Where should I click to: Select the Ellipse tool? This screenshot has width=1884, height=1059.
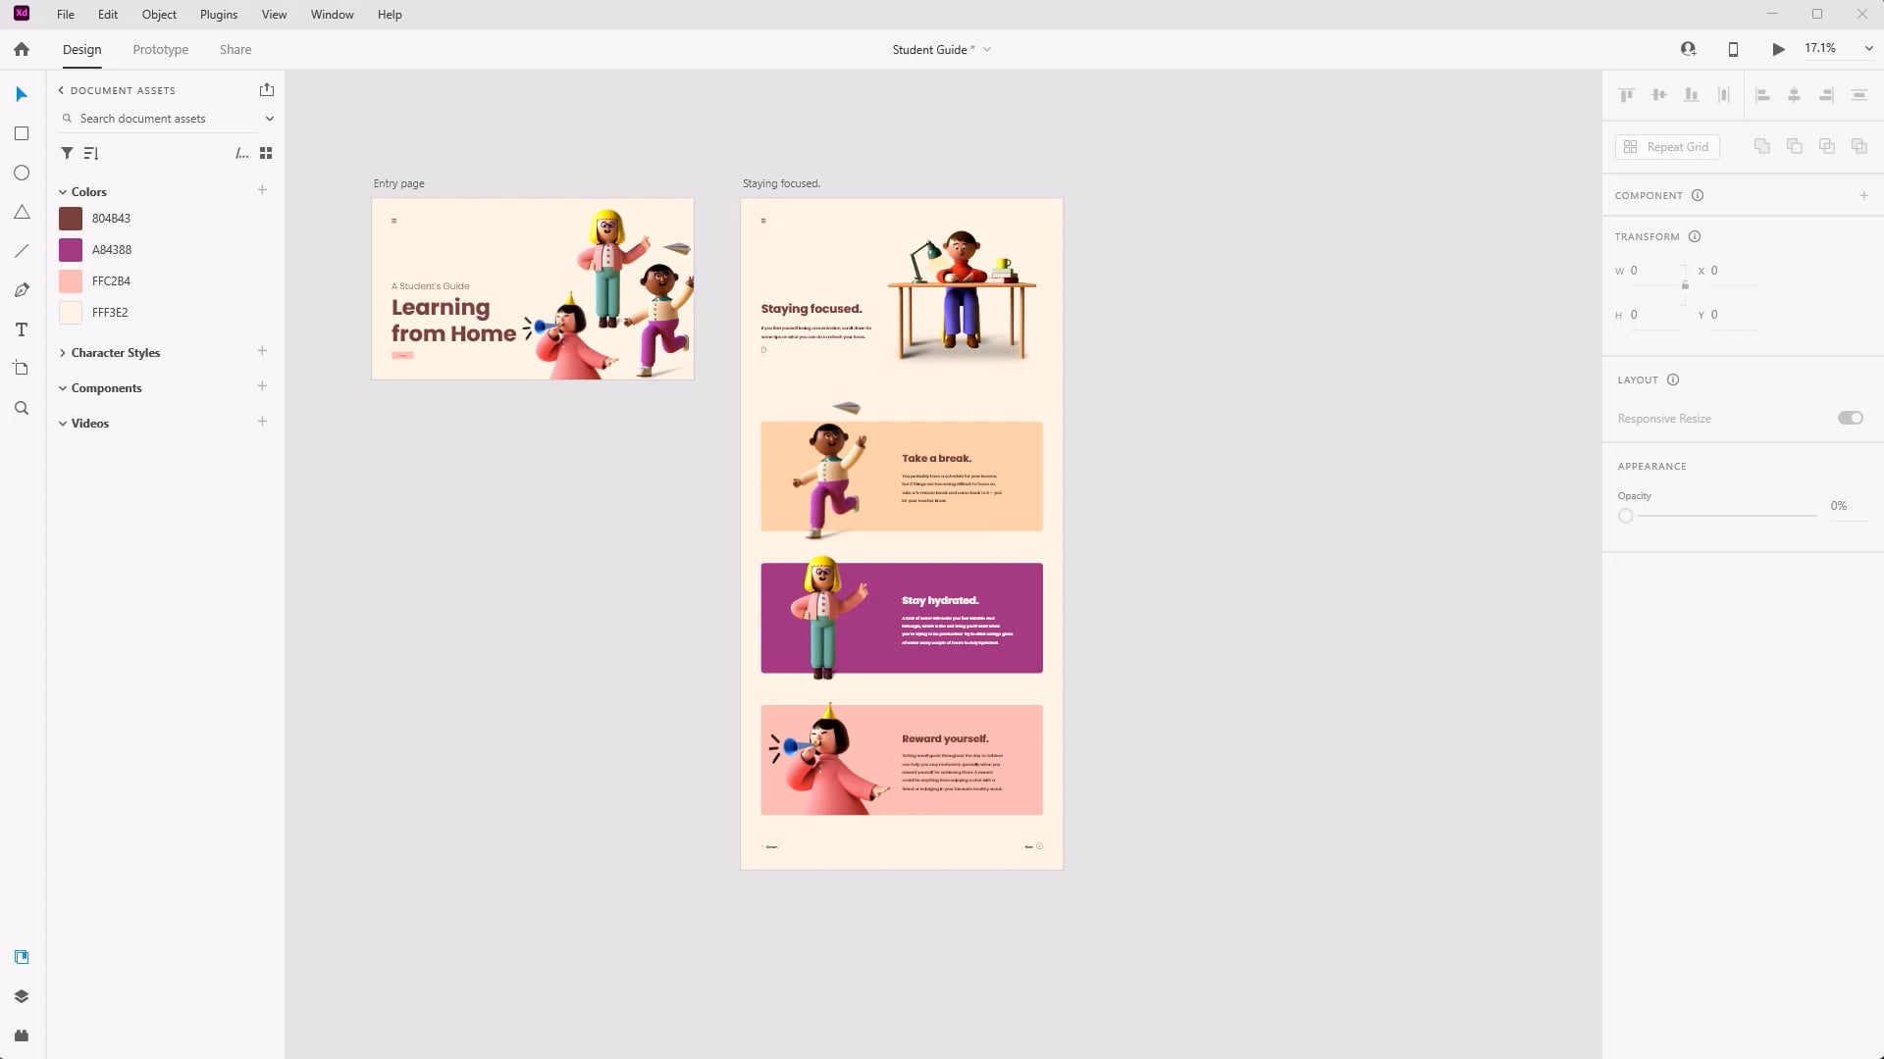pyautogui.click(x=22, y=173)
